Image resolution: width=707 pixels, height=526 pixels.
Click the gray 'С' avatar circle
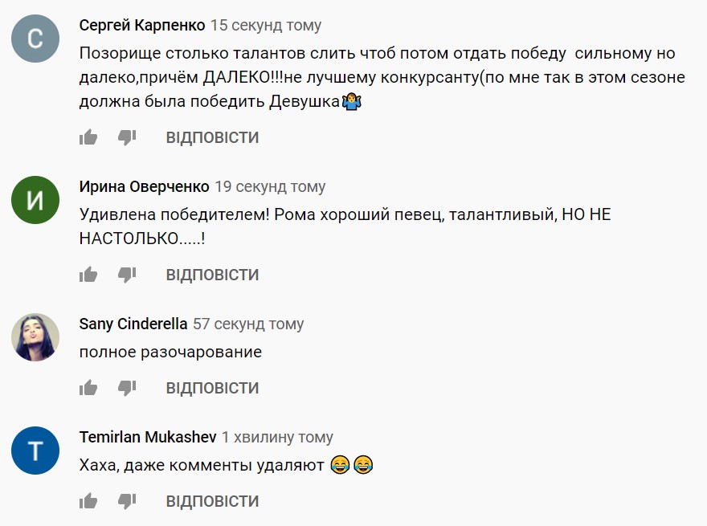35,39
